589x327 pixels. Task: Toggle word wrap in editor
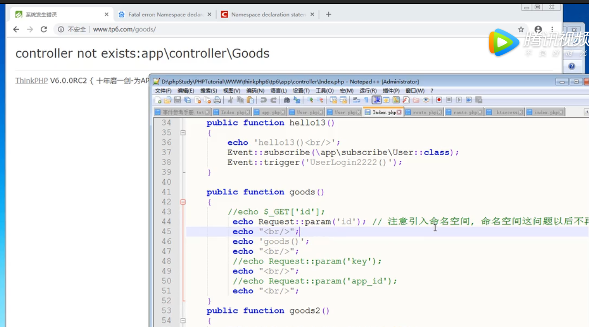[x=356, y=100]
